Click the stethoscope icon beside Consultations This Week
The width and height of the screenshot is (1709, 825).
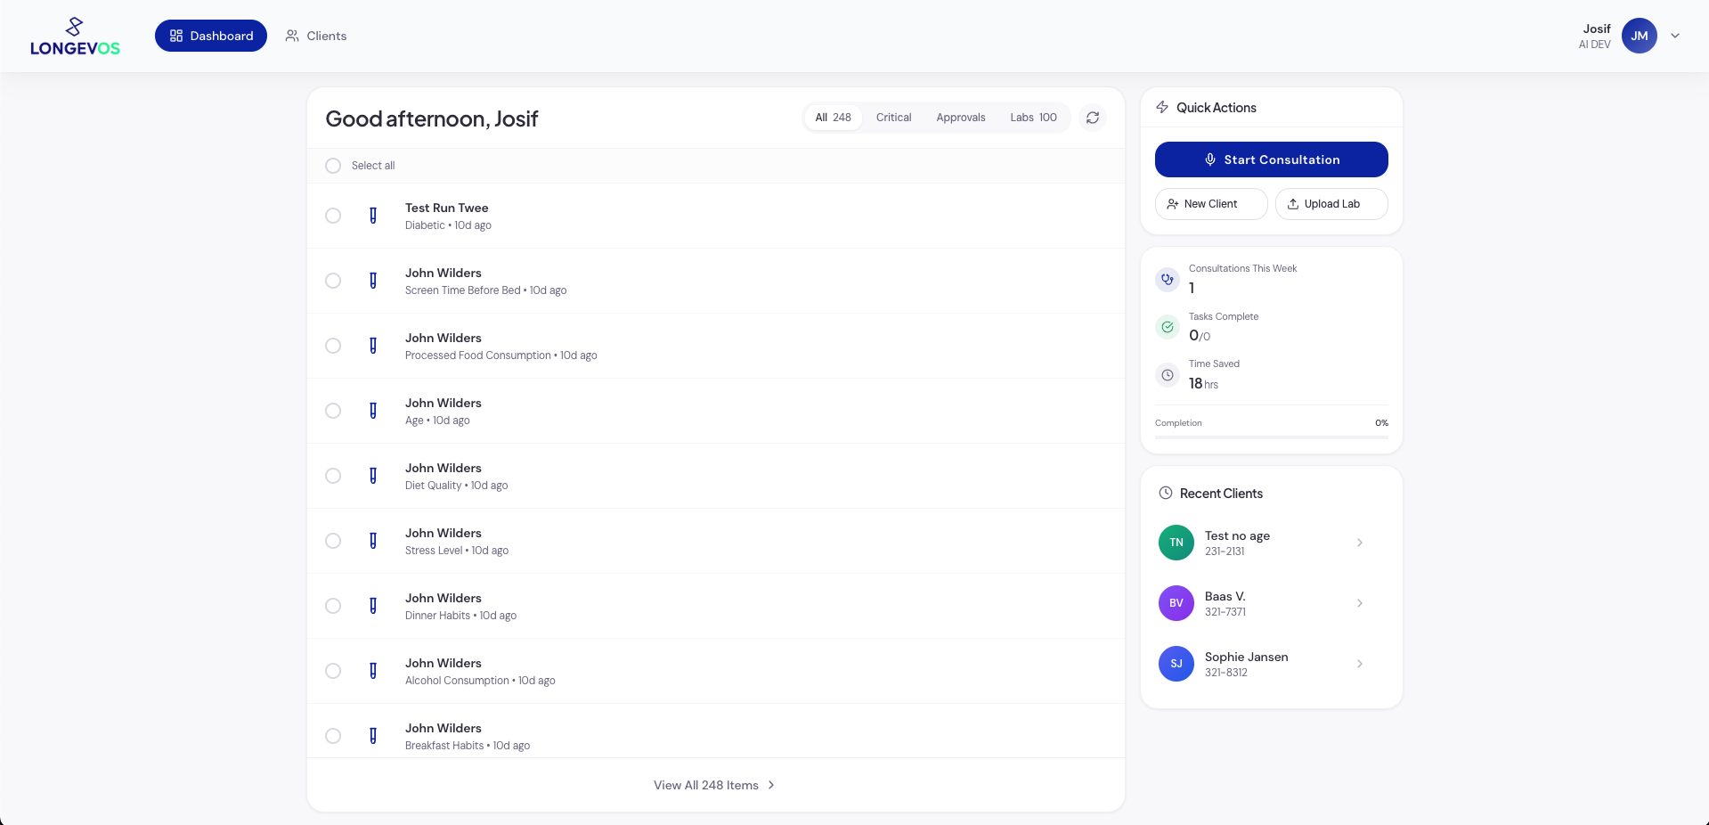coord(1167,279)
